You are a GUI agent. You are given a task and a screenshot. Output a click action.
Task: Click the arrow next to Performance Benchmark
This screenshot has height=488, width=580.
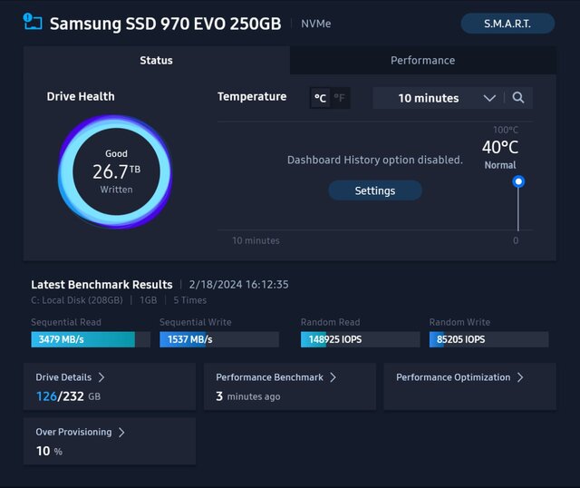(333, 377)
